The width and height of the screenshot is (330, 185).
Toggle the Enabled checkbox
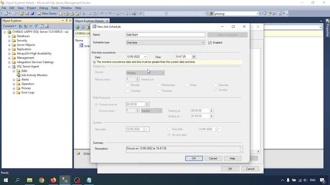click(x=210, y=43)
